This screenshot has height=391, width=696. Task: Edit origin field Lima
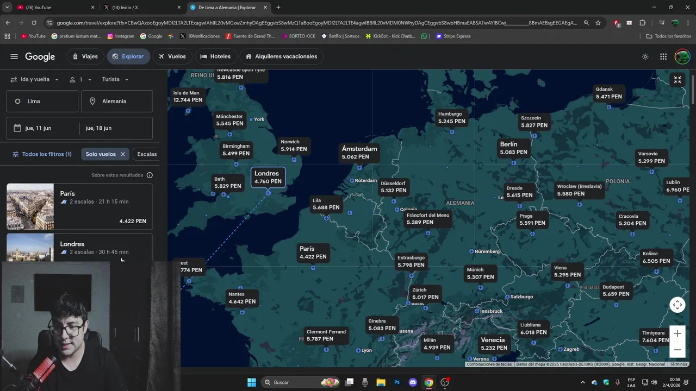(x=42, y=101)
